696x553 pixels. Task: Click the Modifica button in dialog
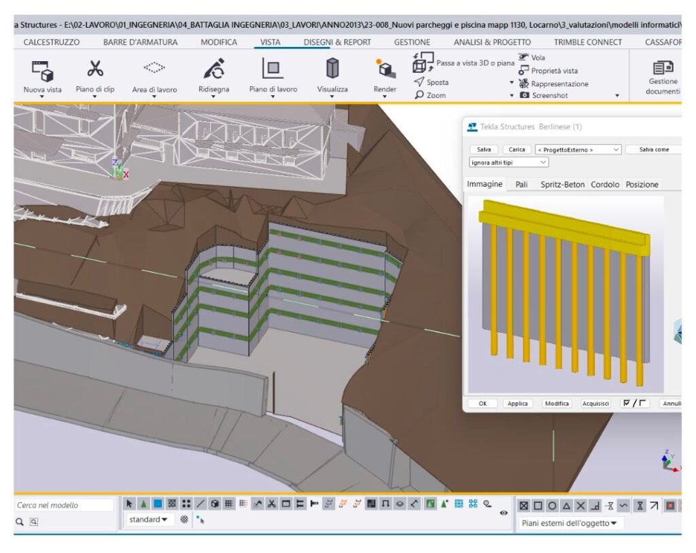pos(557,404)
